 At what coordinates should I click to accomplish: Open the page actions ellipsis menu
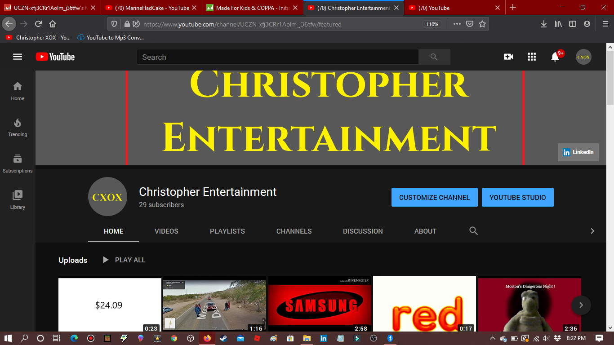(457, 24)
